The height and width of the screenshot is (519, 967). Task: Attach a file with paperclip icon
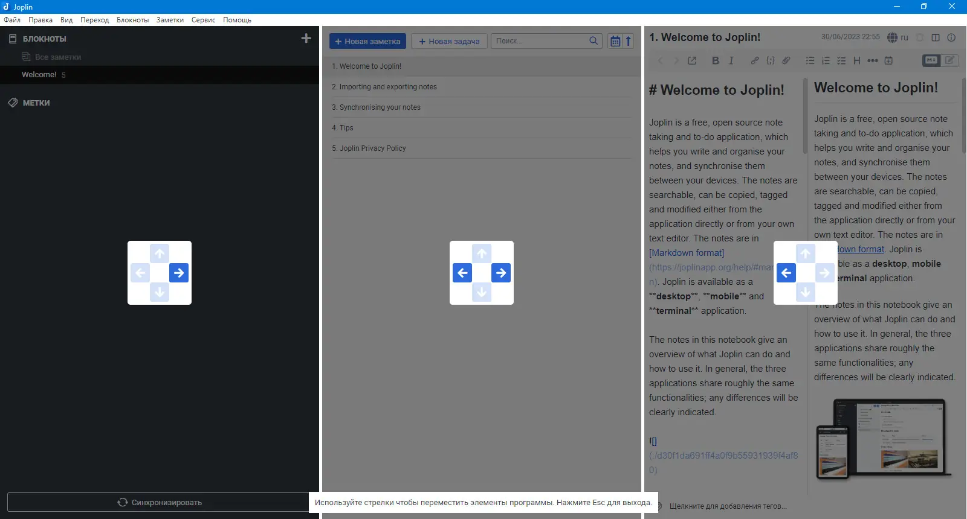coord(786,60)
